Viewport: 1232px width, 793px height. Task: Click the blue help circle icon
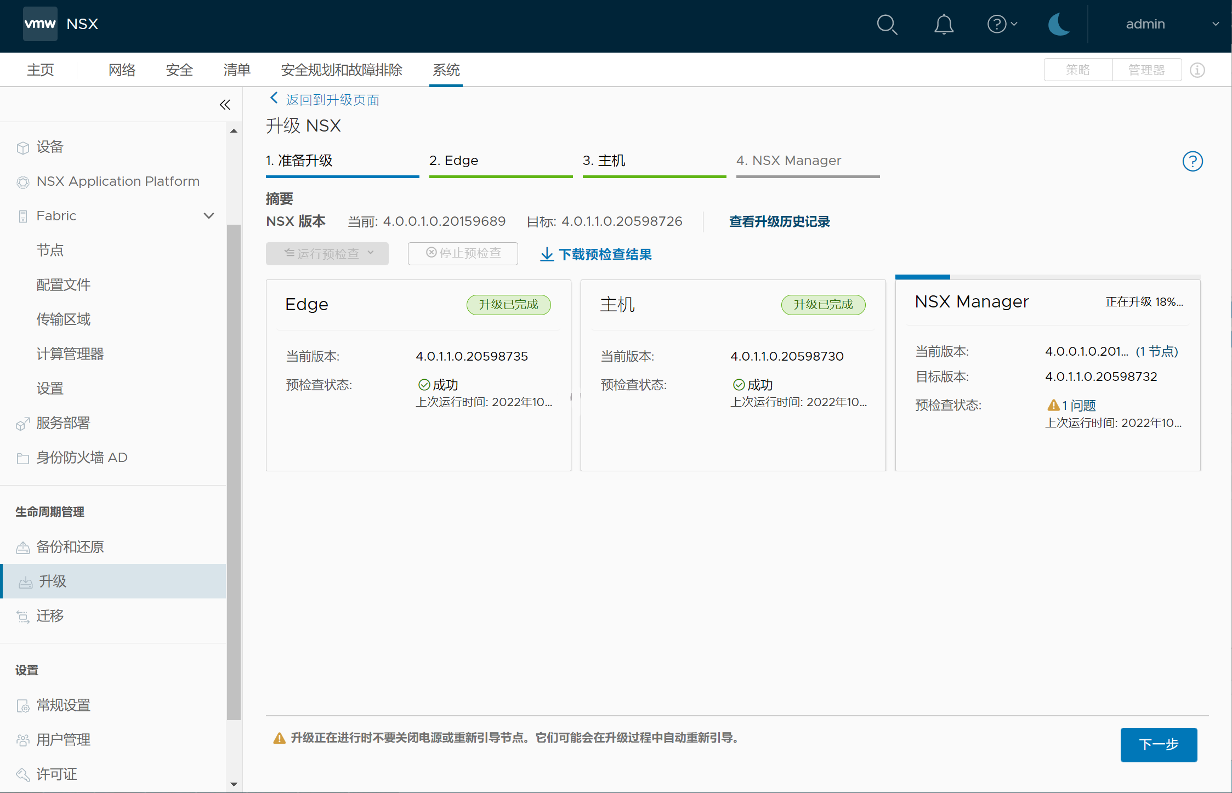pyautogui.click(x=1193, y=161)
